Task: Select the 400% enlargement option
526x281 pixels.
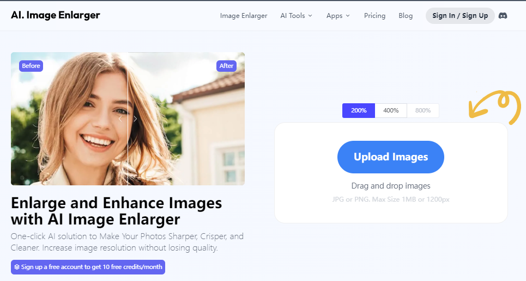Action: coord(391,110)
